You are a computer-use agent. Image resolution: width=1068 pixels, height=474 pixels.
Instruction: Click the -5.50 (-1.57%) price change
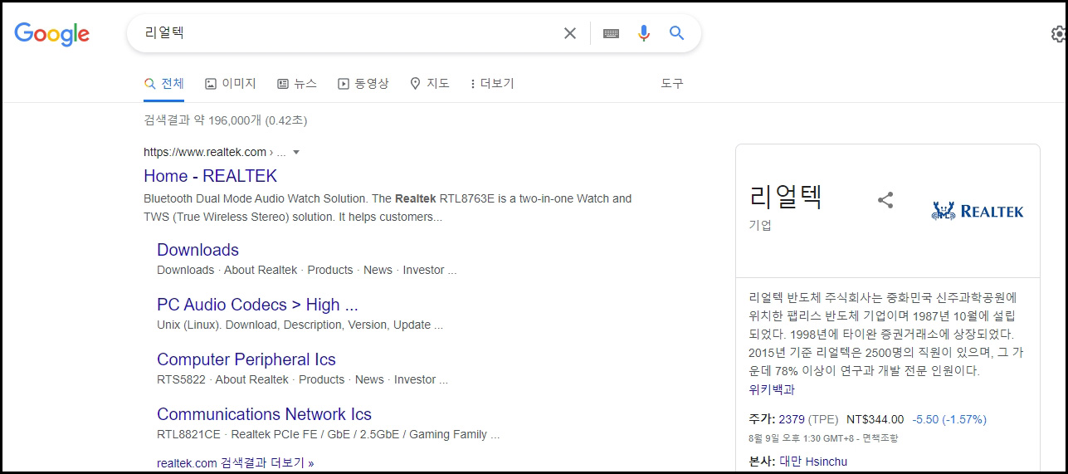[949, 419]
